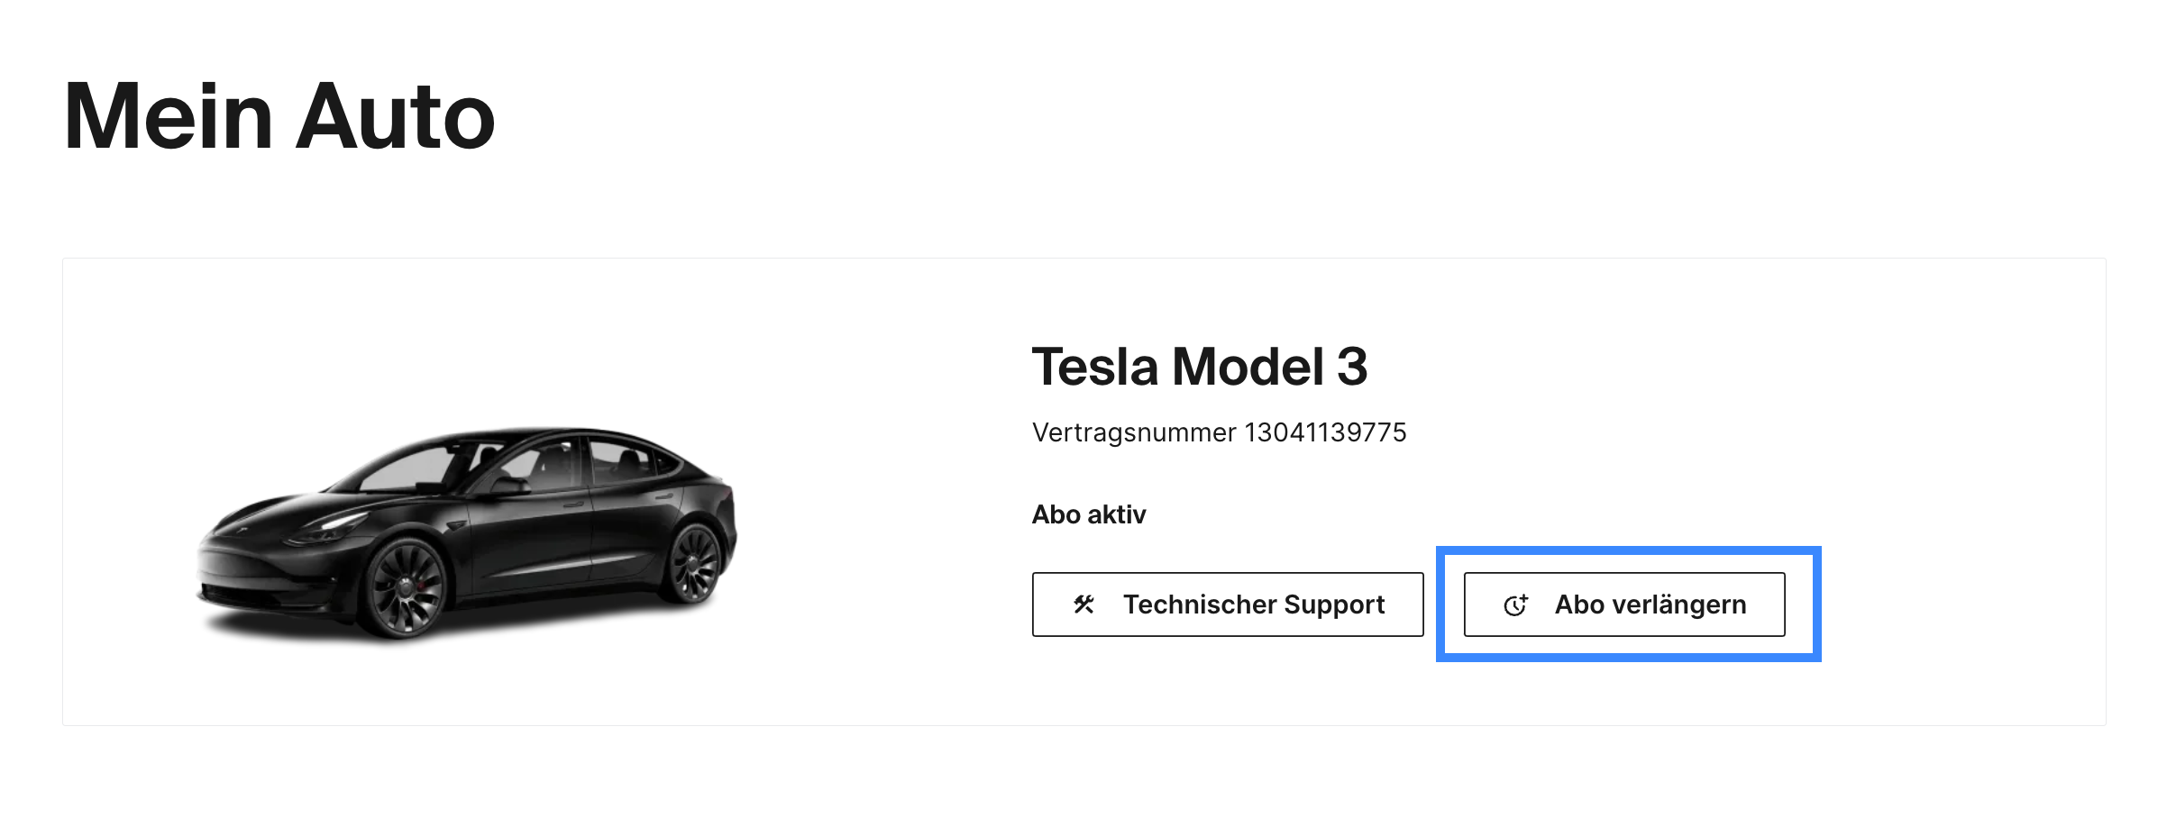Click the Tesla's windshield
The width and height of the screenshot is (2167, 827).
tap(407, 468)
